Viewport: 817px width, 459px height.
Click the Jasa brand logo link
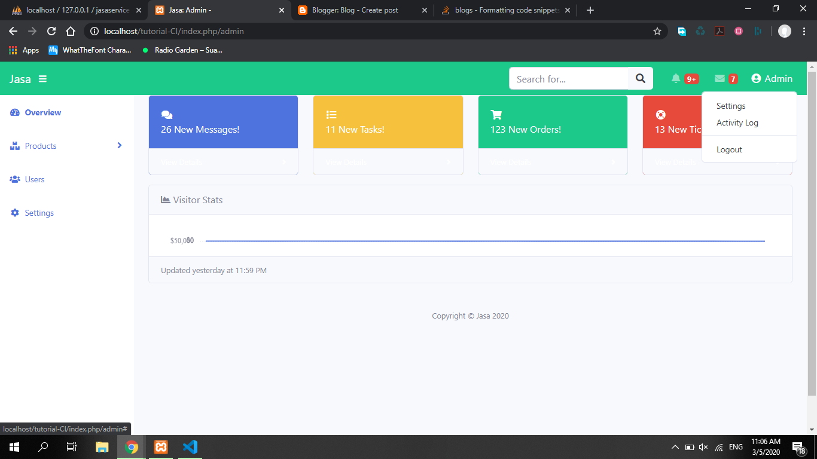click(x=20, y=79)
